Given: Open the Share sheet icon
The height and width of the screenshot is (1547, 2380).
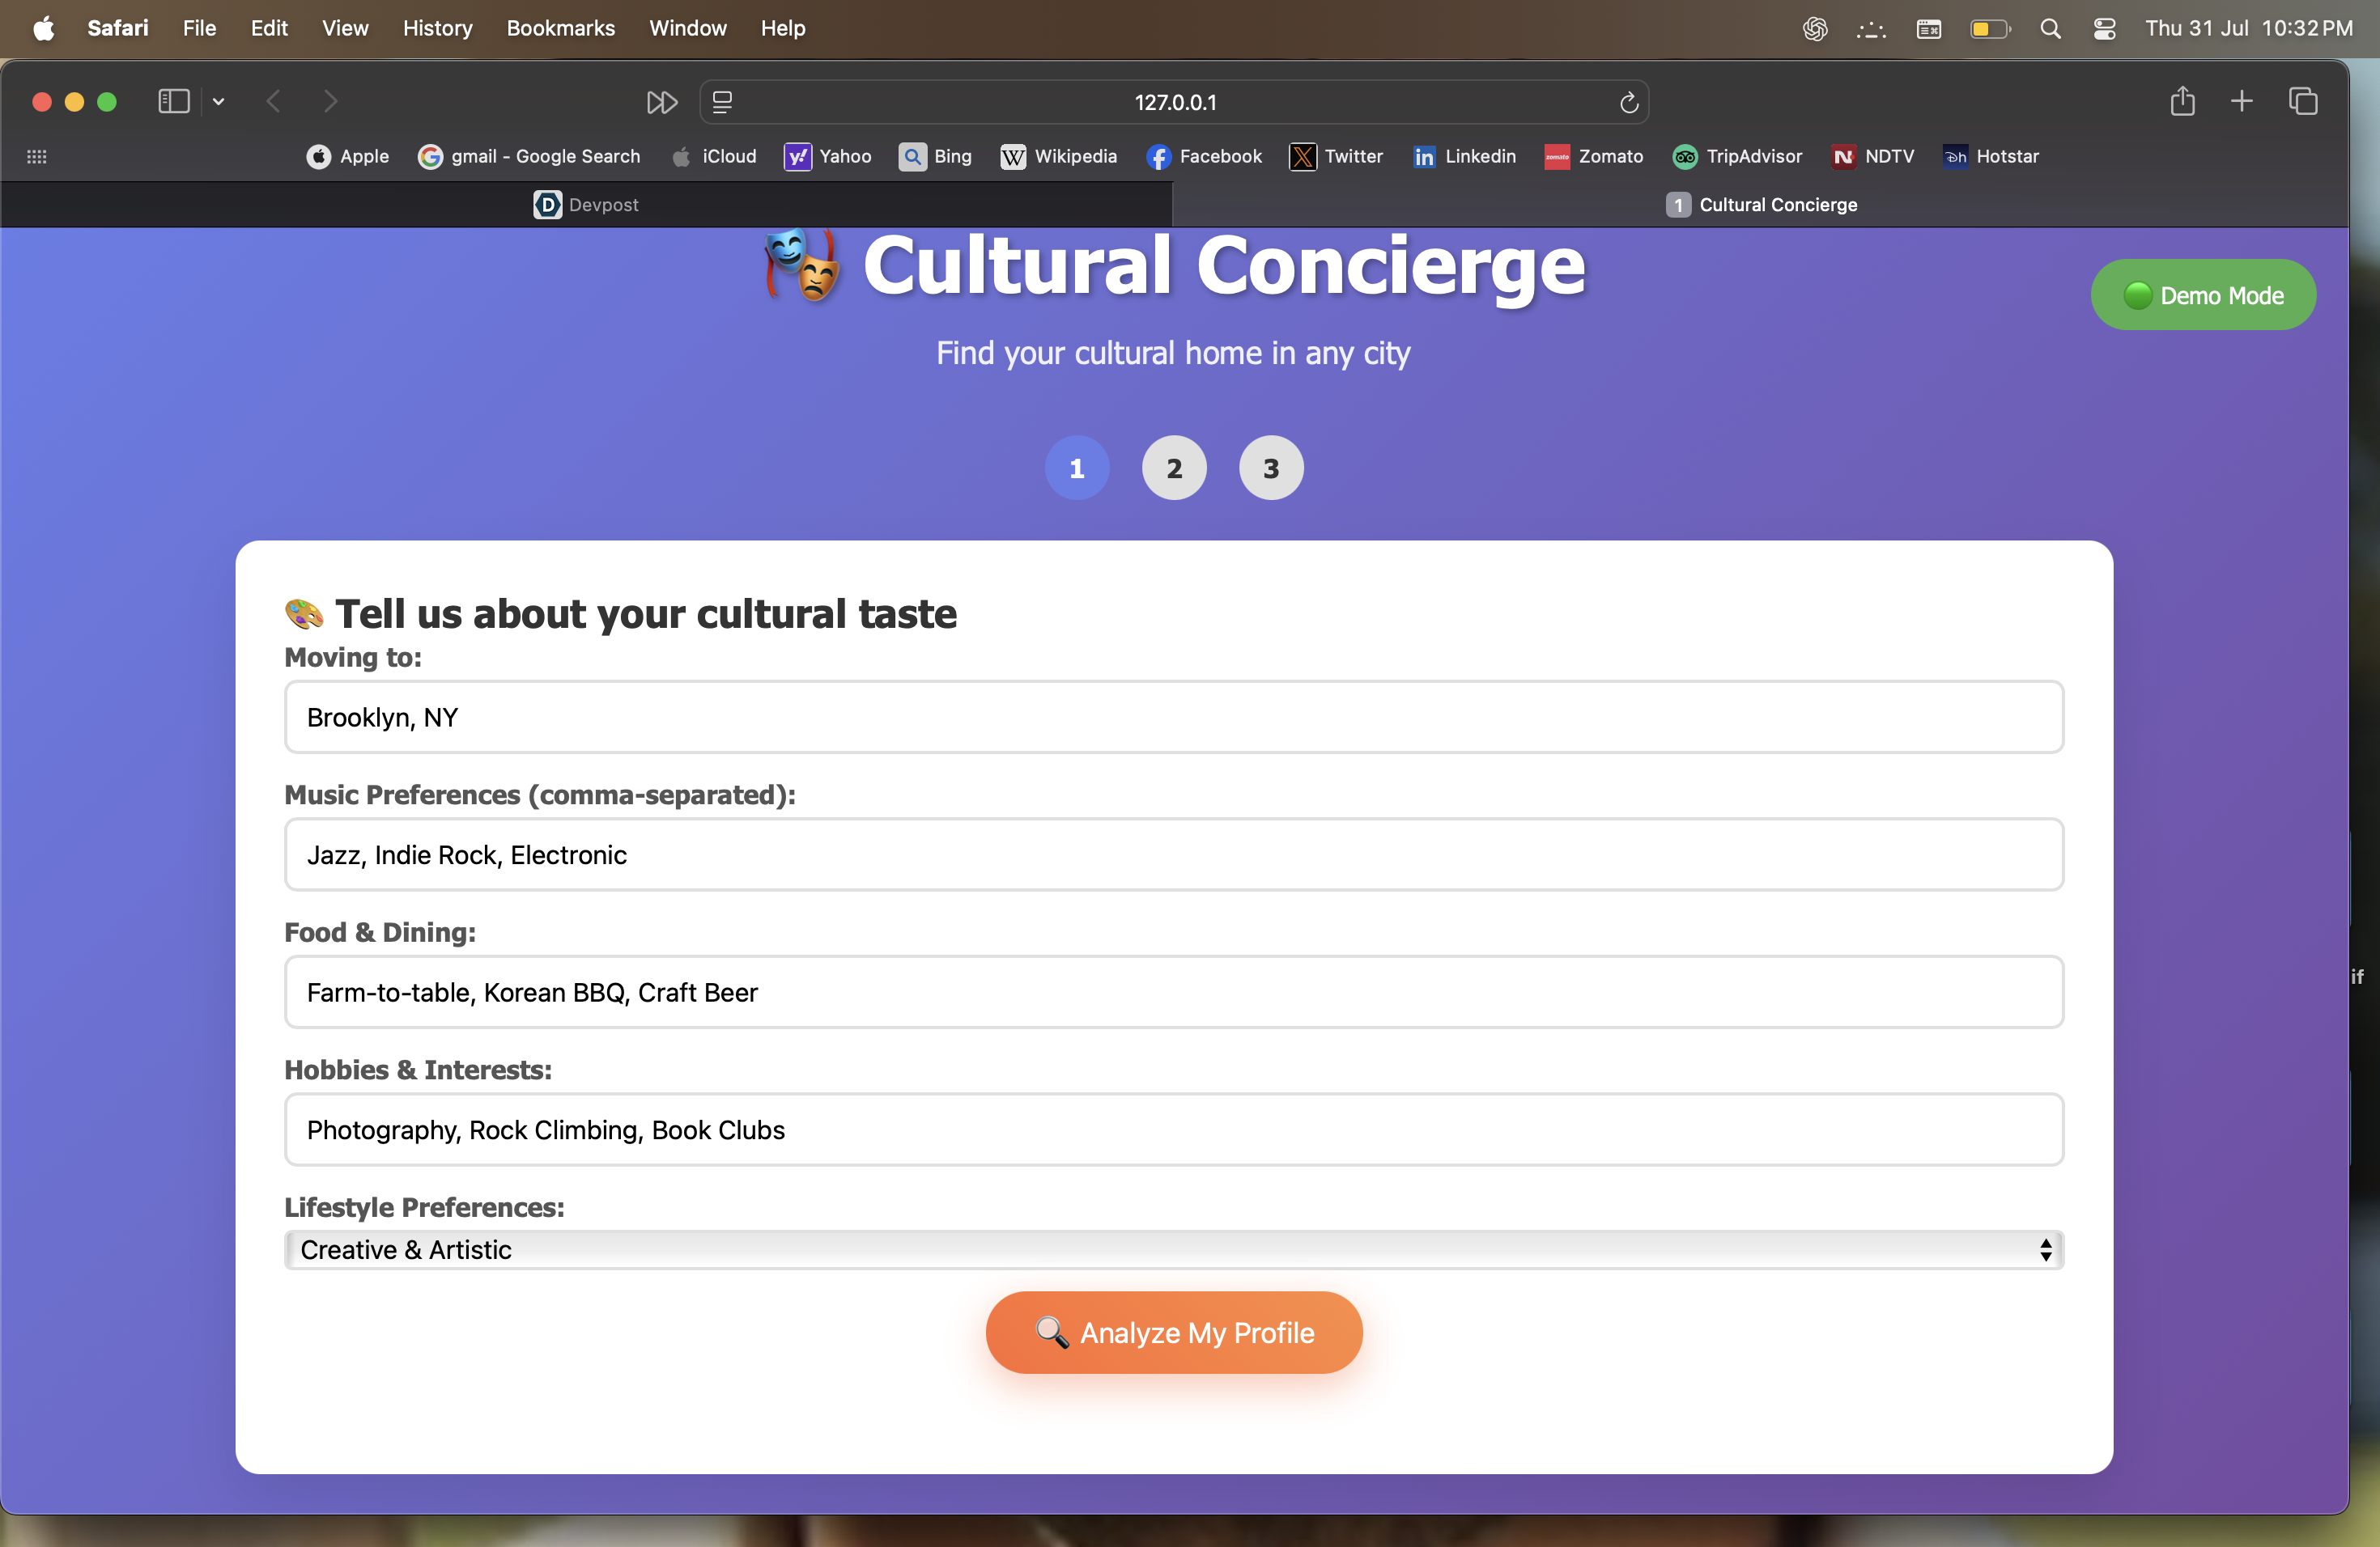Looking at the screenshot, I should tap(2182, 102).
